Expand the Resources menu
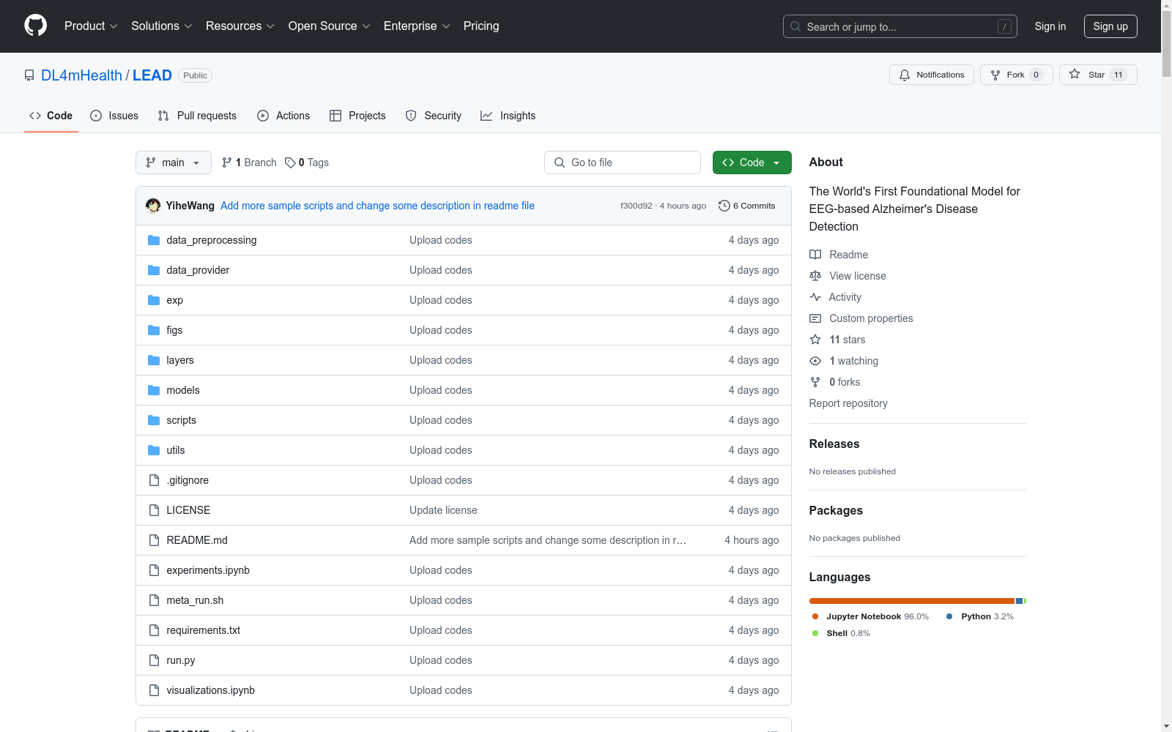Screen dimensions: 1172x732 pos(240,26)
